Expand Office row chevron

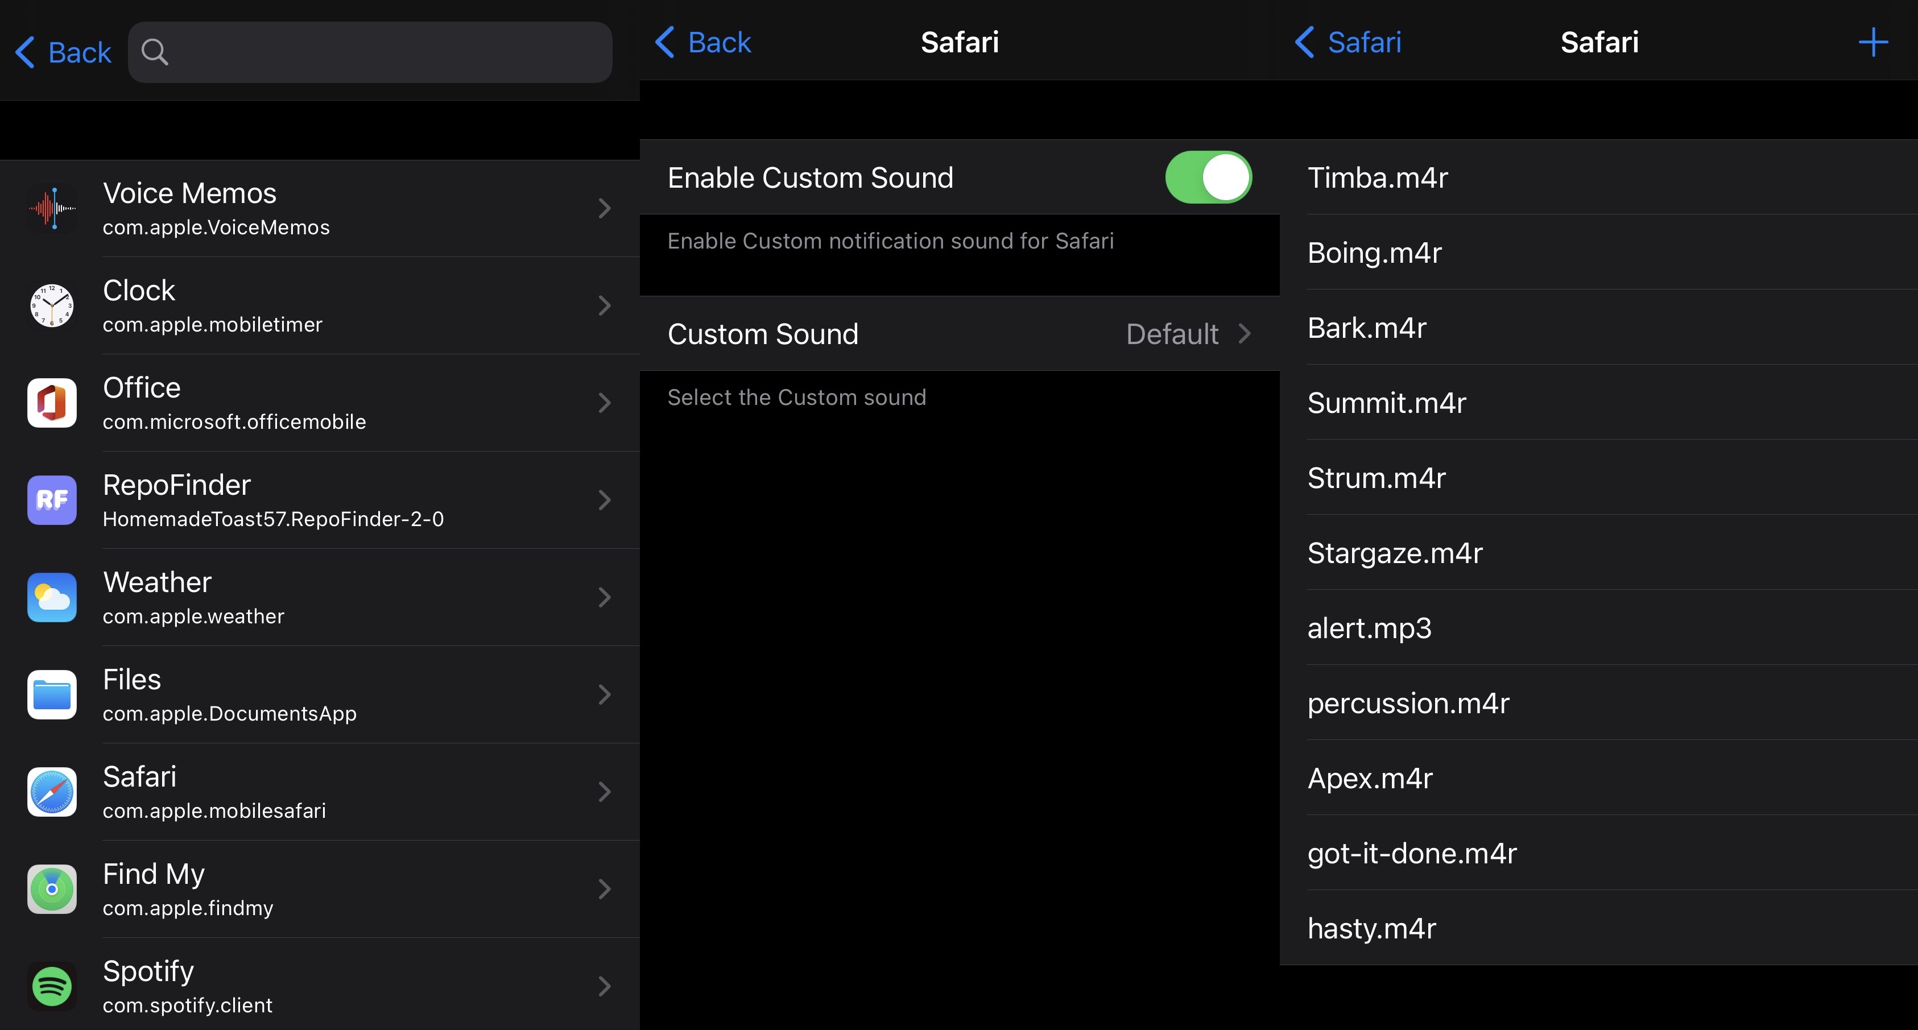[605, 403]
